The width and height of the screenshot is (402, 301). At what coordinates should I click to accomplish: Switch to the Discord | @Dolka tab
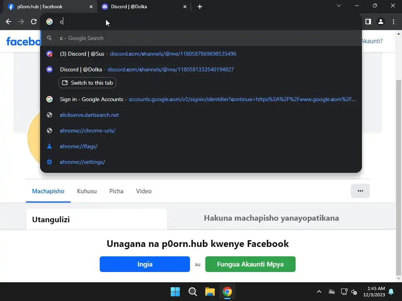pyautogui.click(x=144, y=7)
